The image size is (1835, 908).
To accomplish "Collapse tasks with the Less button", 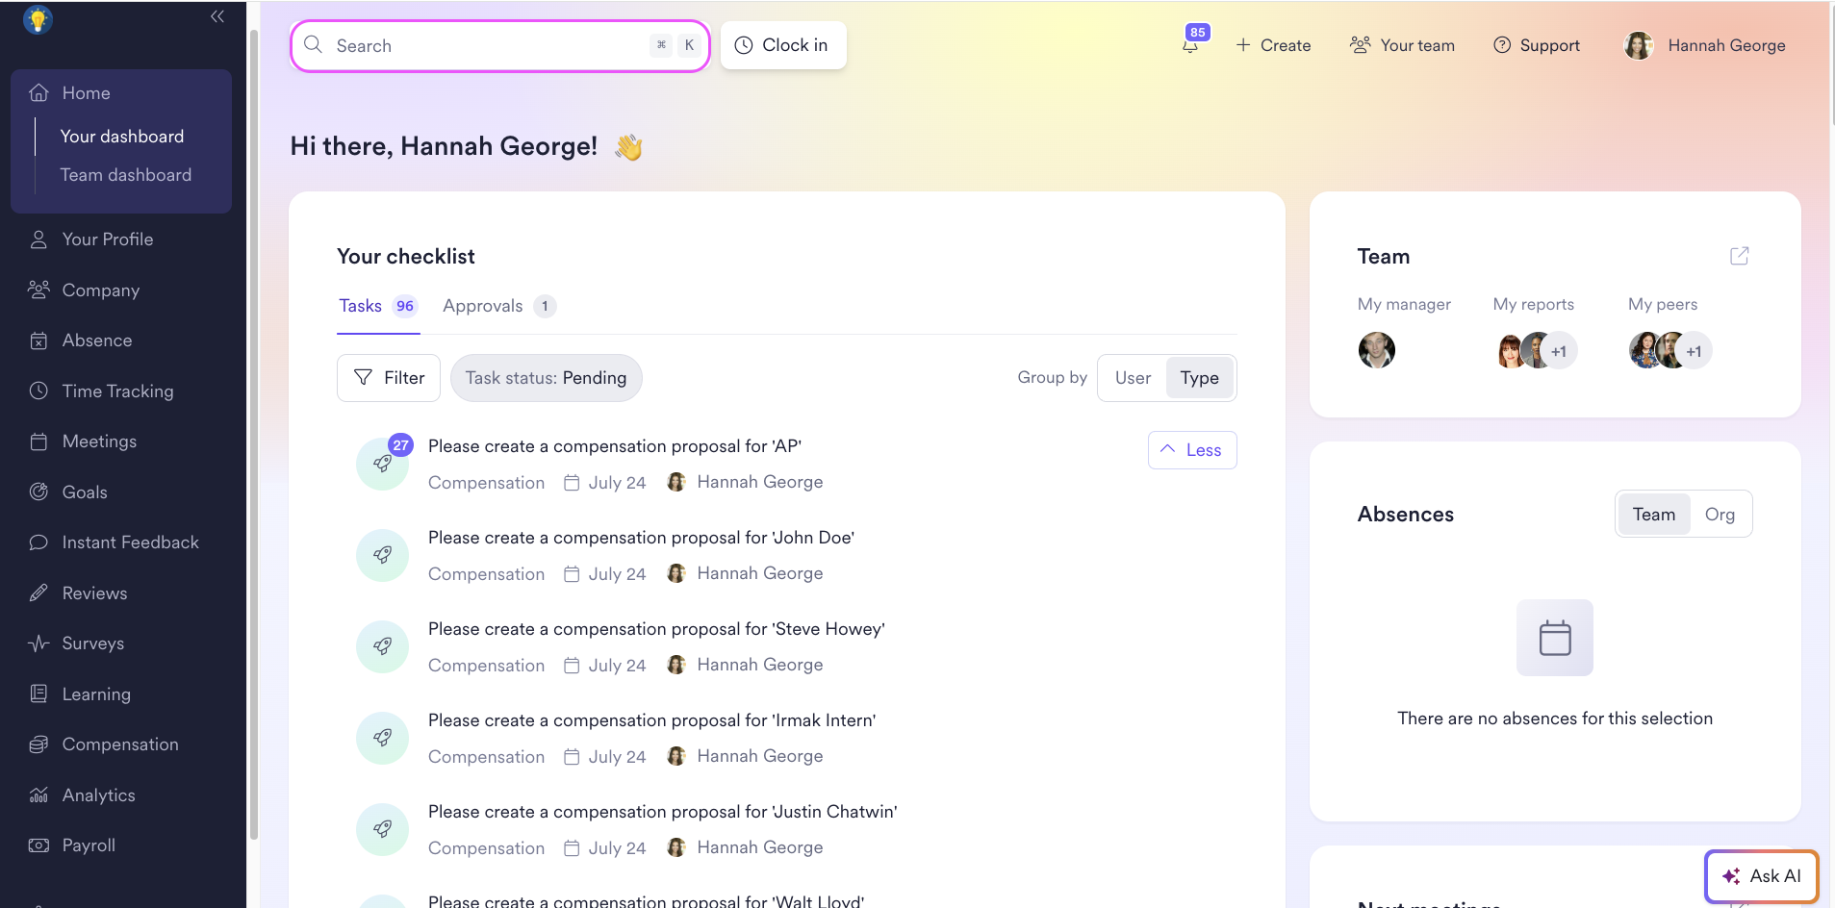I will [x=1192, y=450].
